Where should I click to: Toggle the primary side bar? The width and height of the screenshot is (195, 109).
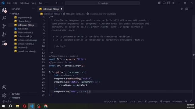(160, 3)
